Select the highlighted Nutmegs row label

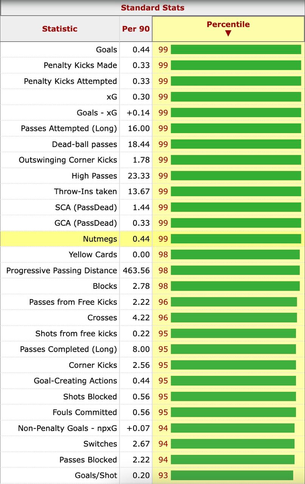(100, 239)
